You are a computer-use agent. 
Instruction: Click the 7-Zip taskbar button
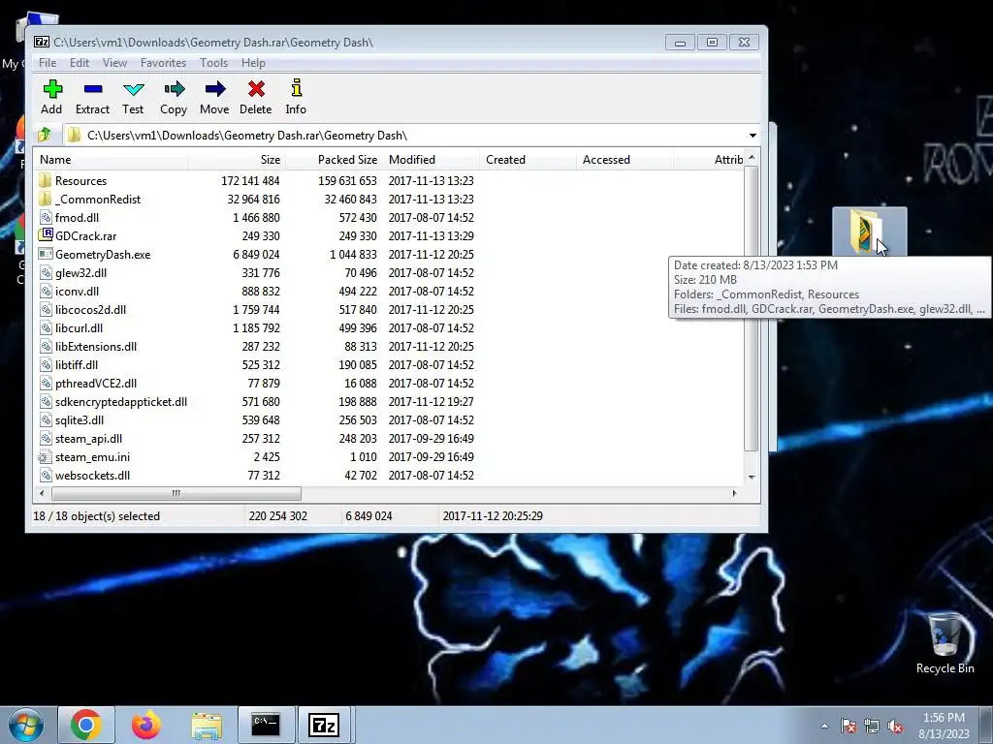[324, 725]
